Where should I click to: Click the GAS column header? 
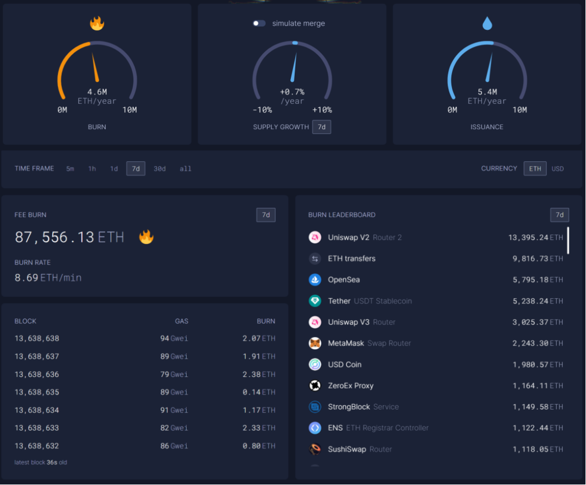tap(182, 321)
